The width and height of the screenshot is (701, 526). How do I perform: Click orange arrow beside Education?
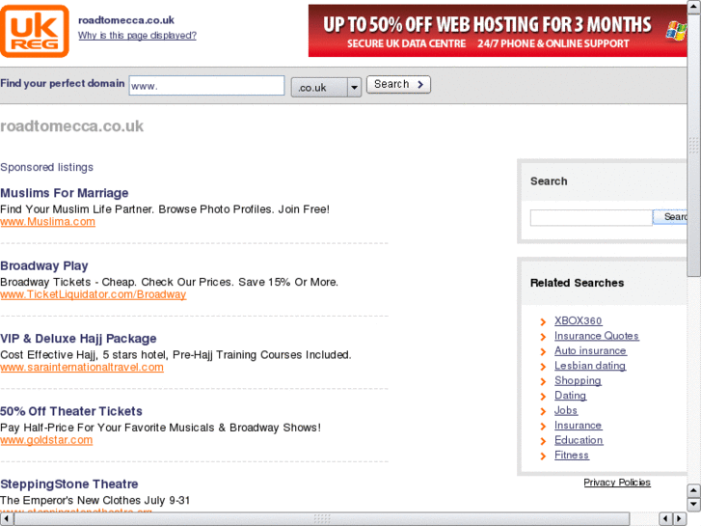pos(543,441)
